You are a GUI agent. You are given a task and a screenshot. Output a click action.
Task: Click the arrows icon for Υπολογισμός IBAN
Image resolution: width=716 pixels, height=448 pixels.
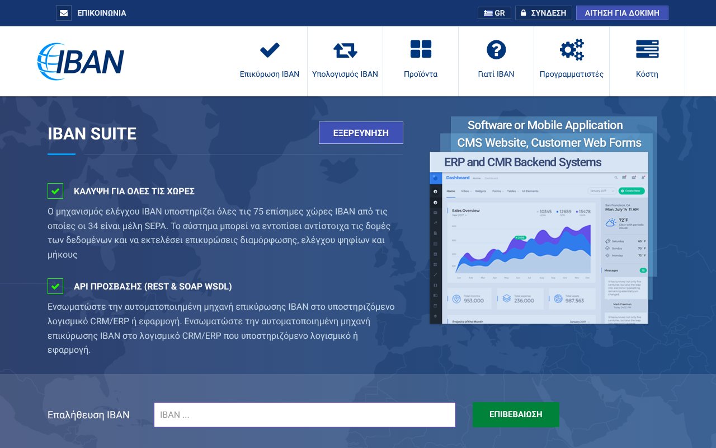pyautogui.click(x=345, y=50)
